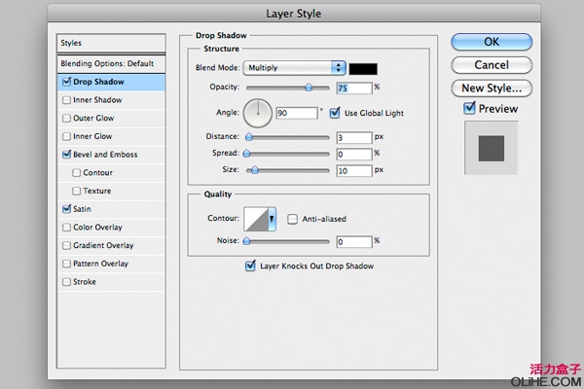
Task: Select the Inner Shadow style label
Action: 97,100
